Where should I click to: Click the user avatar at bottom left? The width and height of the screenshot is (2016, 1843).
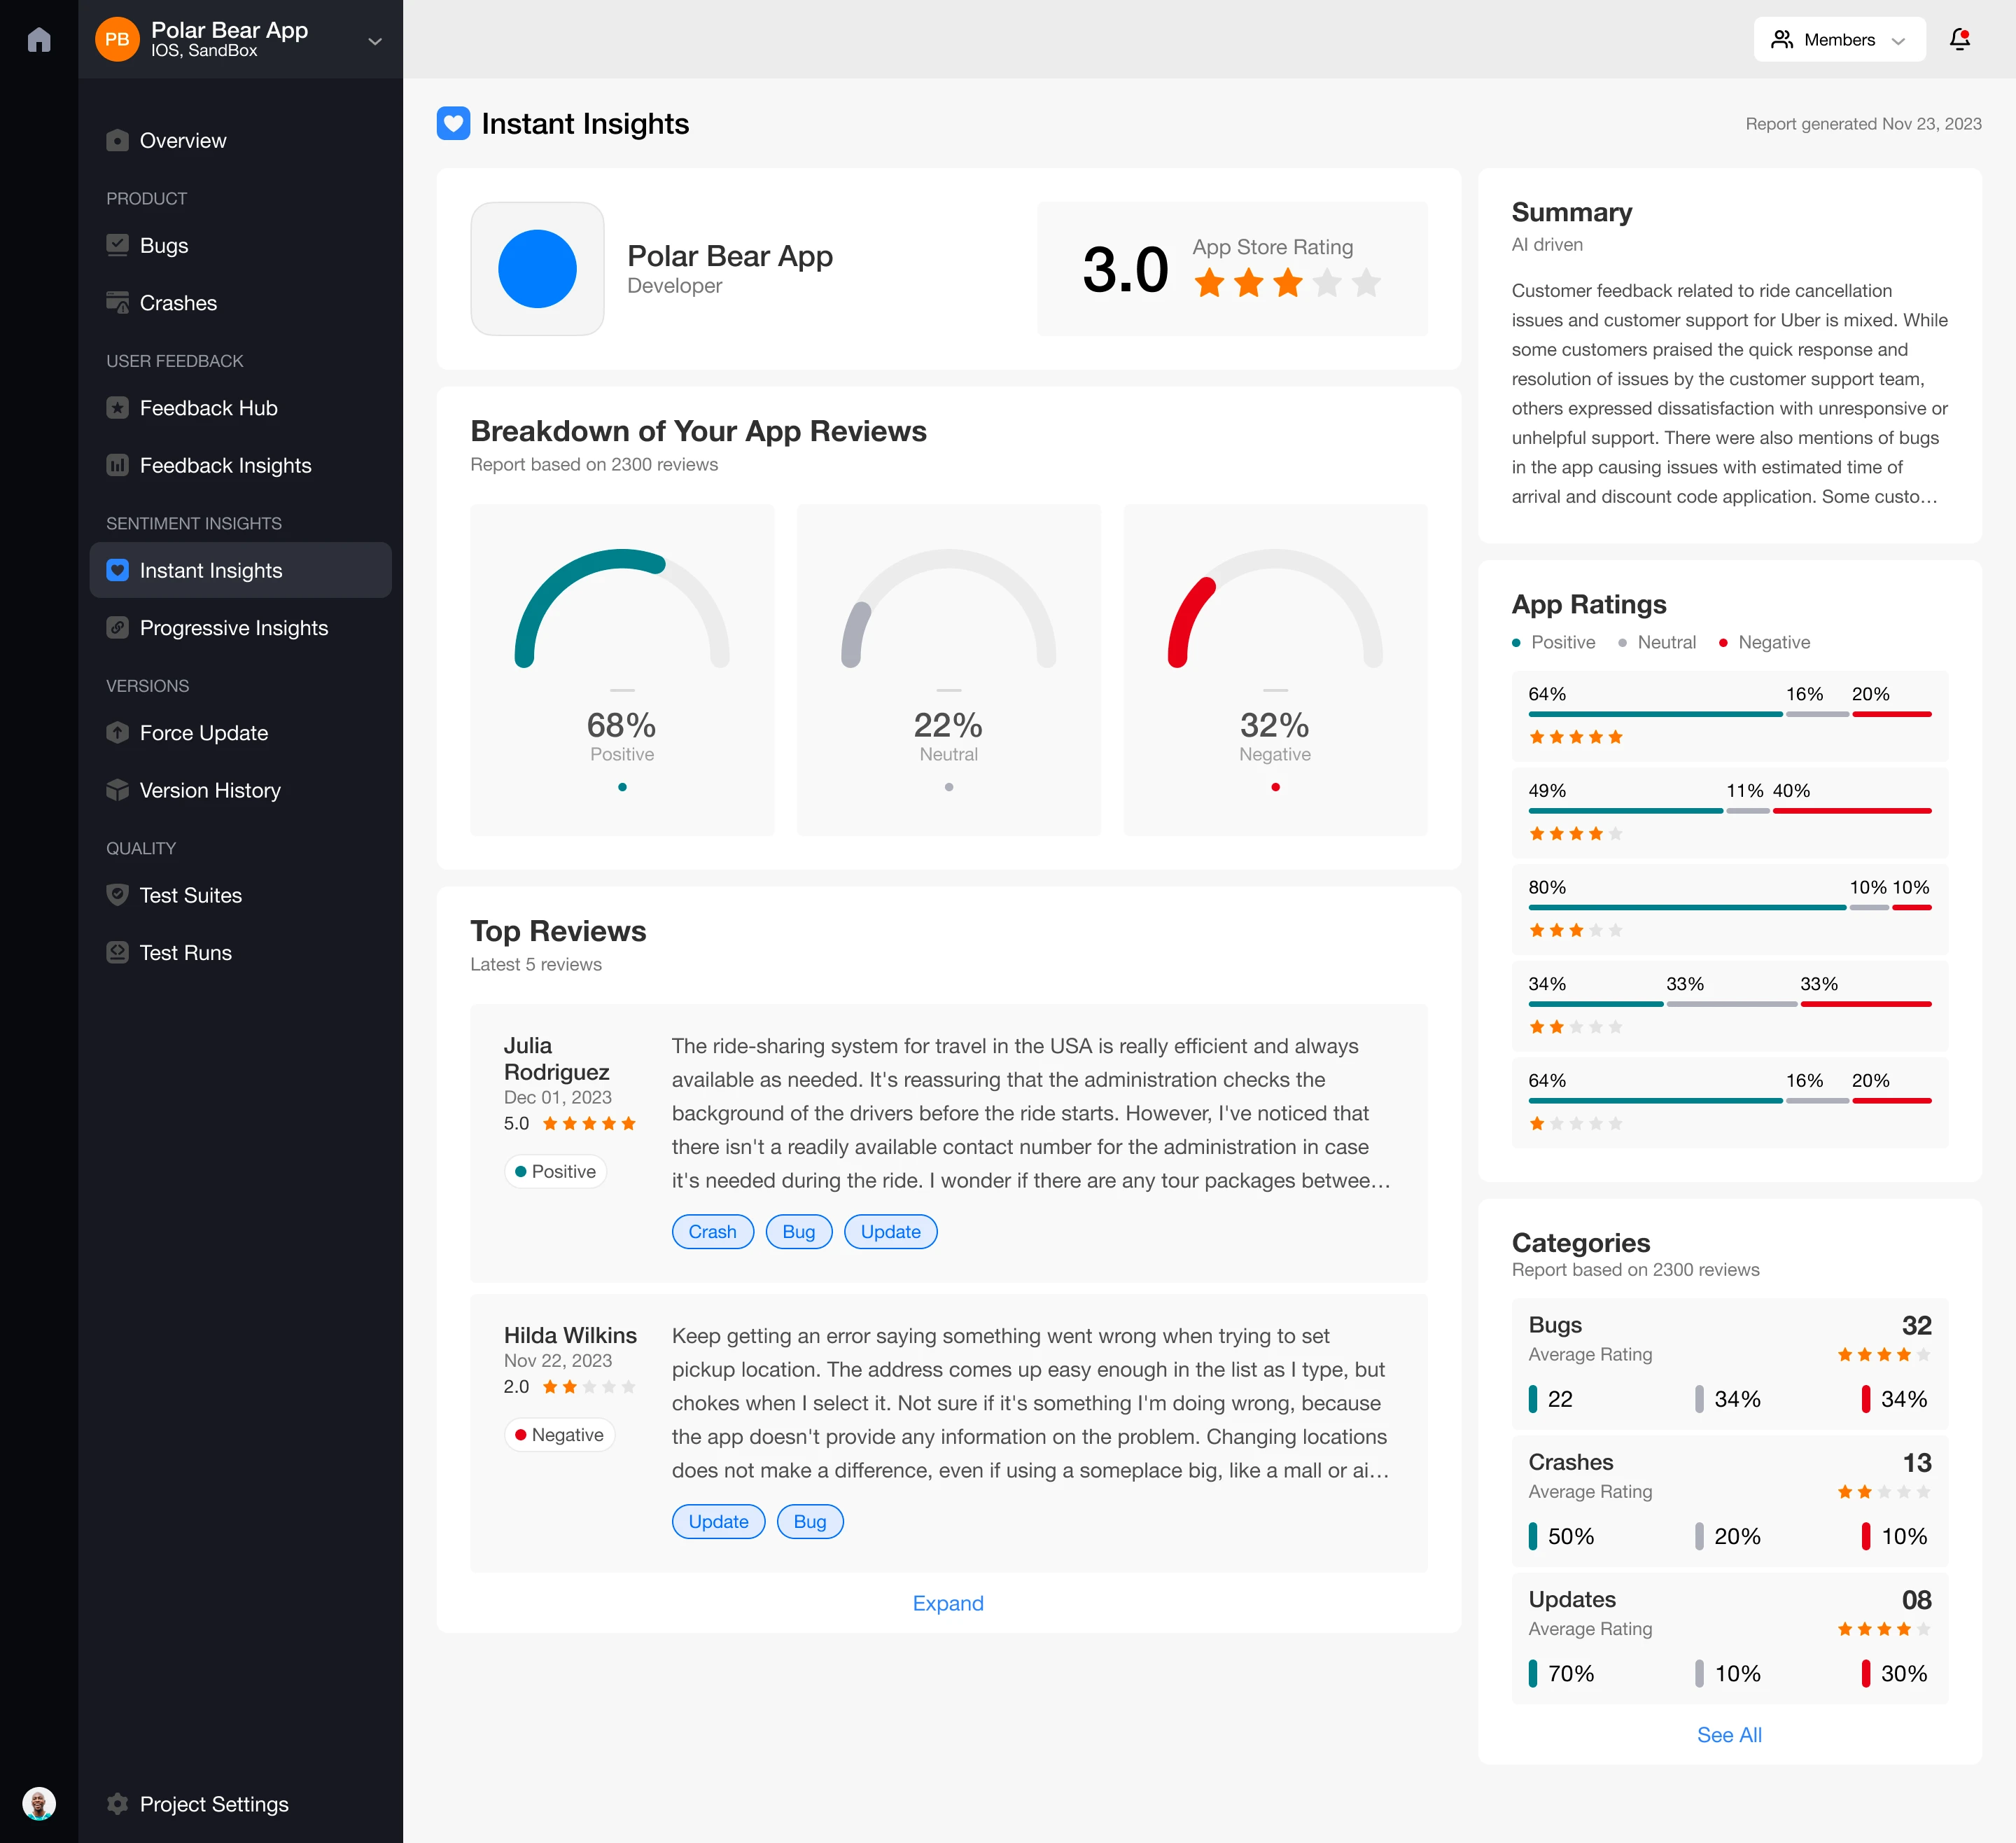pos(39,1804)
